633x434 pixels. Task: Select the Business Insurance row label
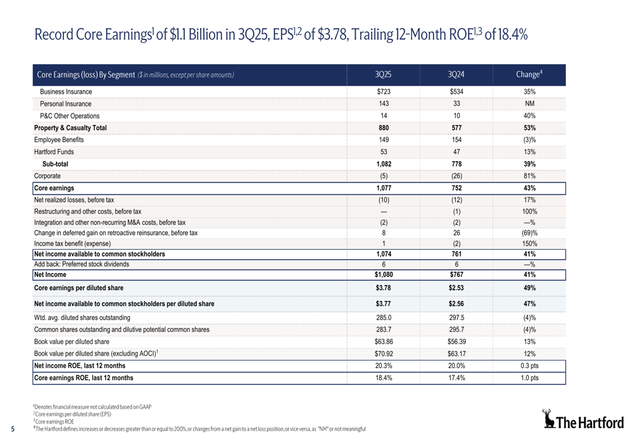point(66,92)
